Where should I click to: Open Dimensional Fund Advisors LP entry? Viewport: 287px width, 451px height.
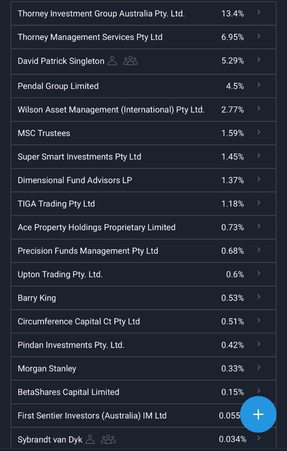pos(75,180)
